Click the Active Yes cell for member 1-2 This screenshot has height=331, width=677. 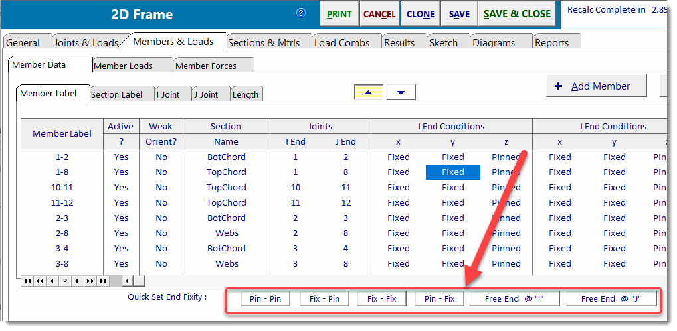[x=121, y=157]
